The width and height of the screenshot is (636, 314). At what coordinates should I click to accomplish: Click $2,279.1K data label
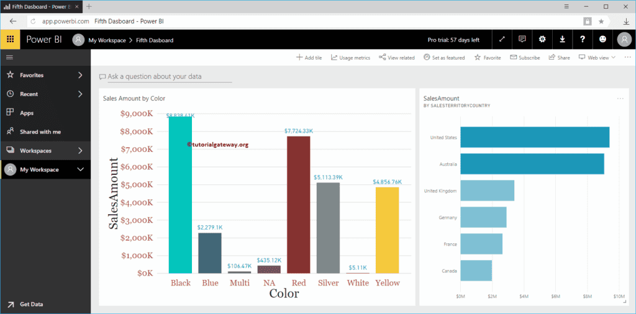210,228
